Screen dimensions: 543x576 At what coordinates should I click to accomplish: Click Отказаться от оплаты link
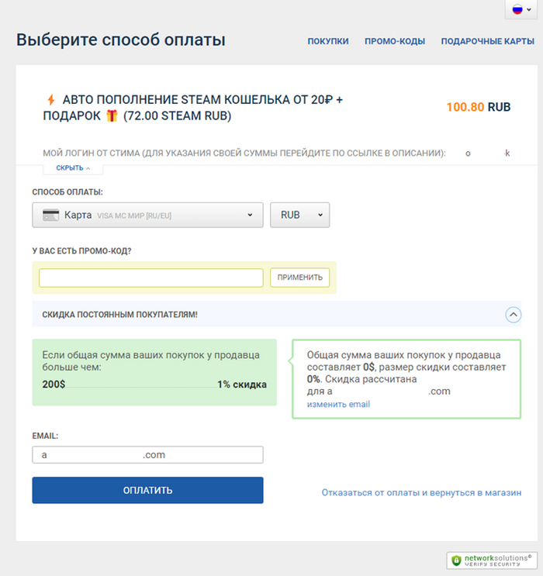421,492
